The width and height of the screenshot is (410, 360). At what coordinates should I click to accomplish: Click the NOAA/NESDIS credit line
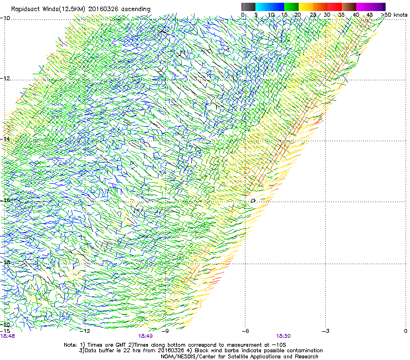(239, 357)
